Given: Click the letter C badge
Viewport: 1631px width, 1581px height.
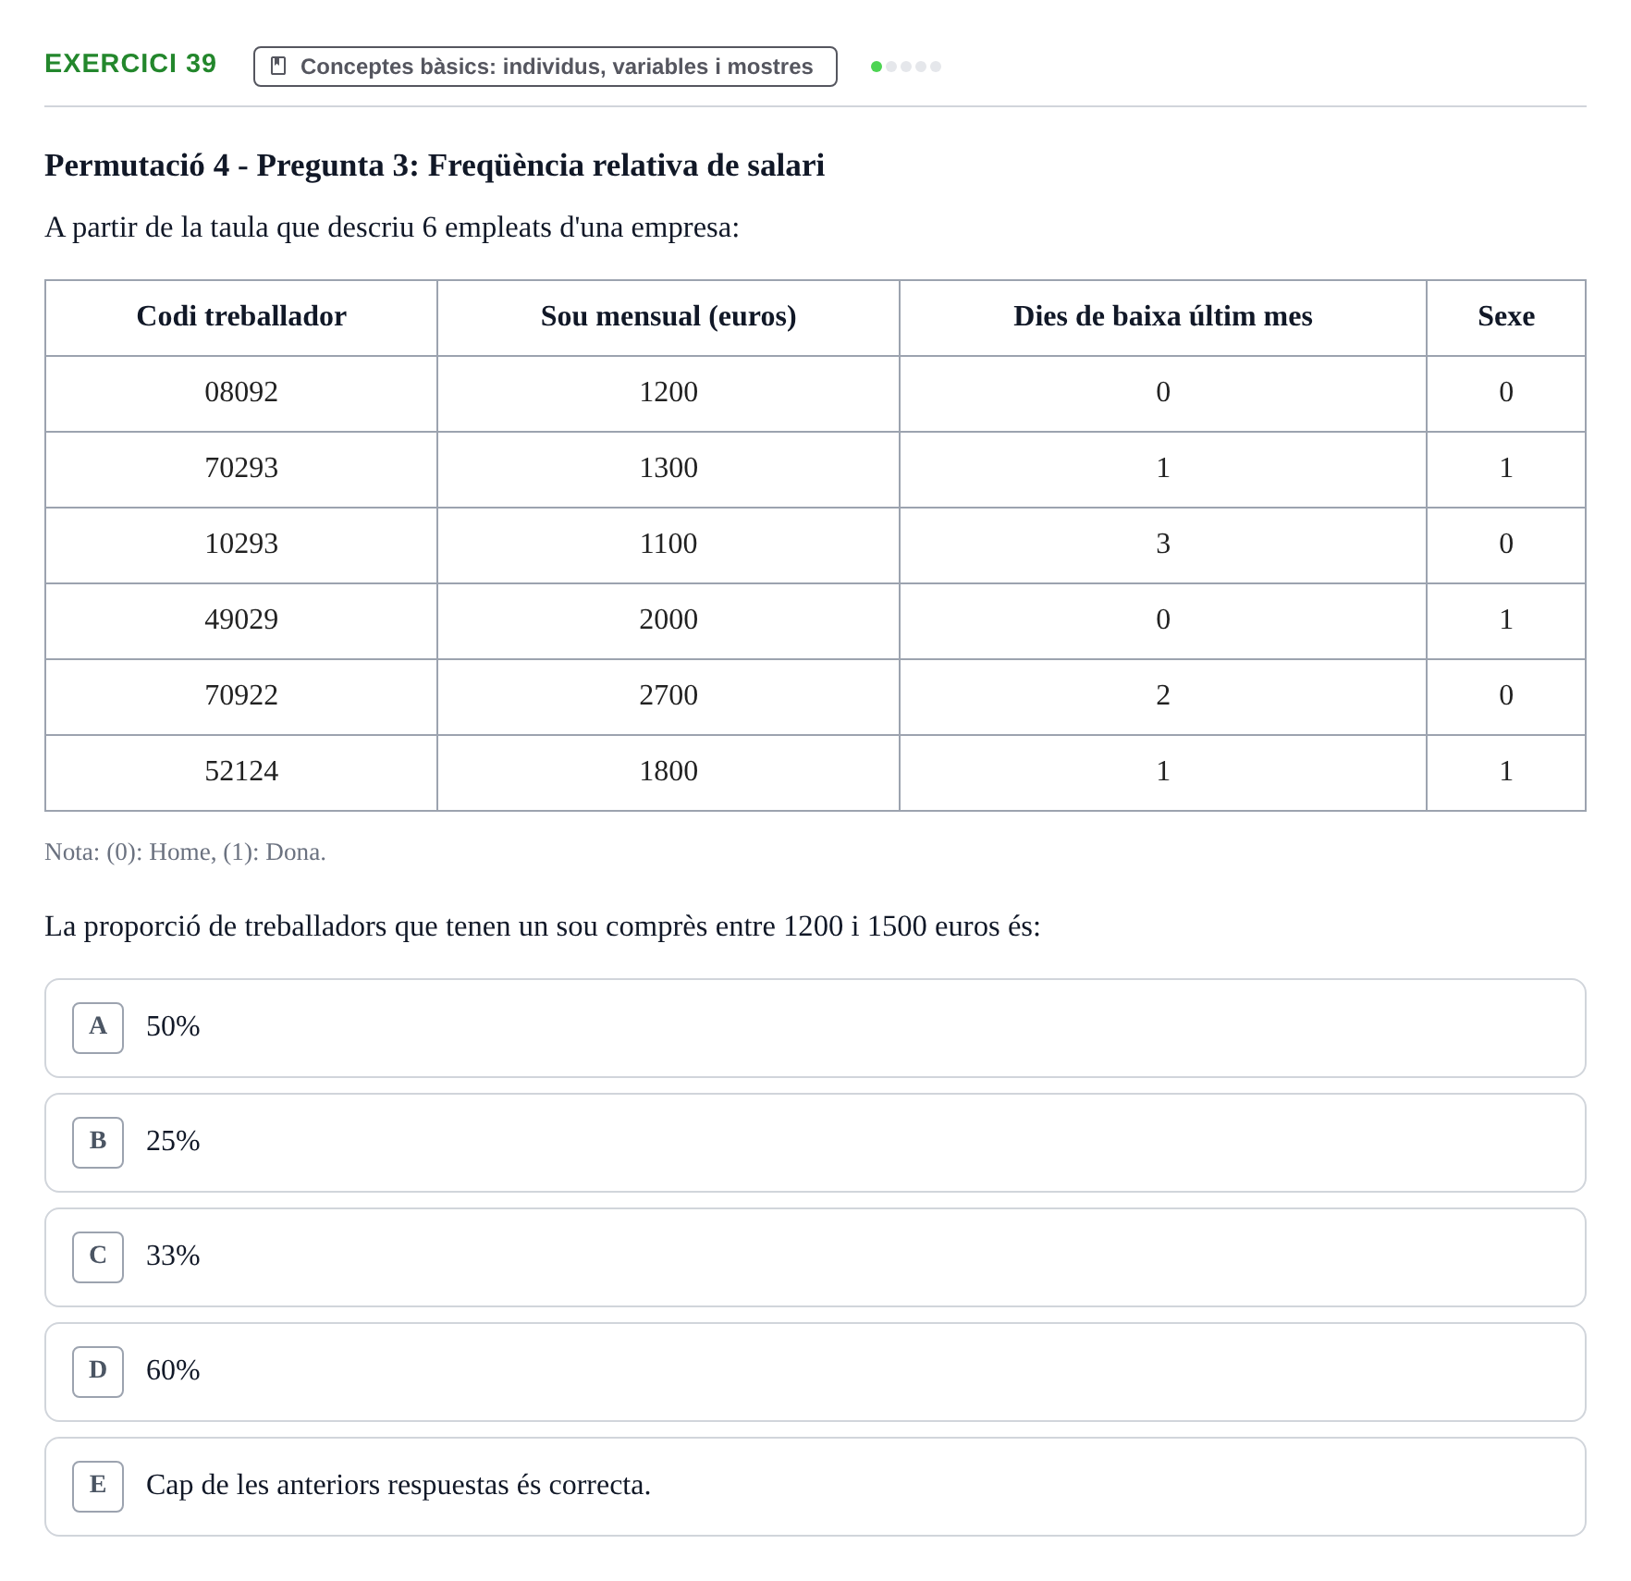Looking at the screenshot, I should (98, 1257).
